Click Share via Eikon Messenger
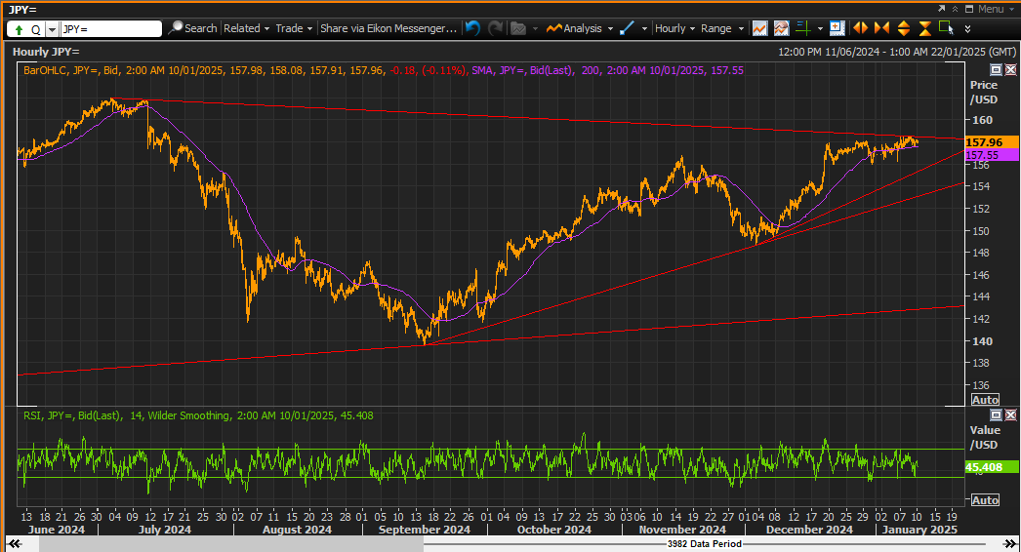 coord(388,28)
